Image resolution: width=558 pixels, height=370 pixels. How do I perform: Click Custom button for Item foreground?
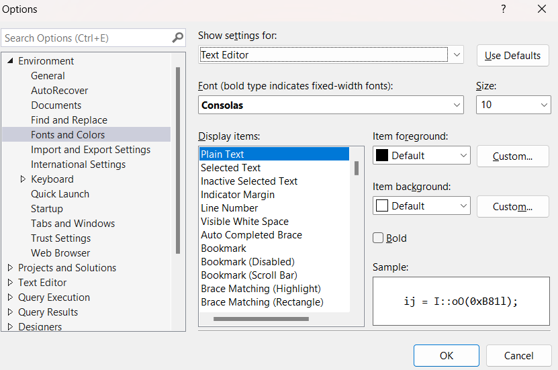(512, 156)
